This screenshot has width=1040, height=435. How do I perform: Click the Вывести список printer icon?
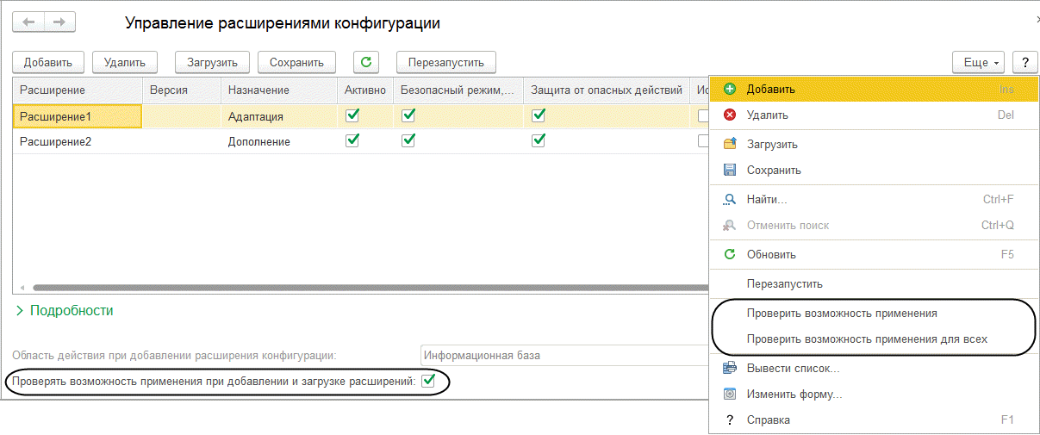pos(730,369)
